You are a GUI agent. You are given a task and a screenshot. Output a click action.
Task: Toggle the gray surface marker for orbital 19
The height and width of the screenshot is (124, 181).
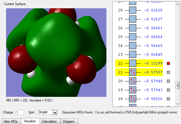pyautogui.click(x=168, y=90)
